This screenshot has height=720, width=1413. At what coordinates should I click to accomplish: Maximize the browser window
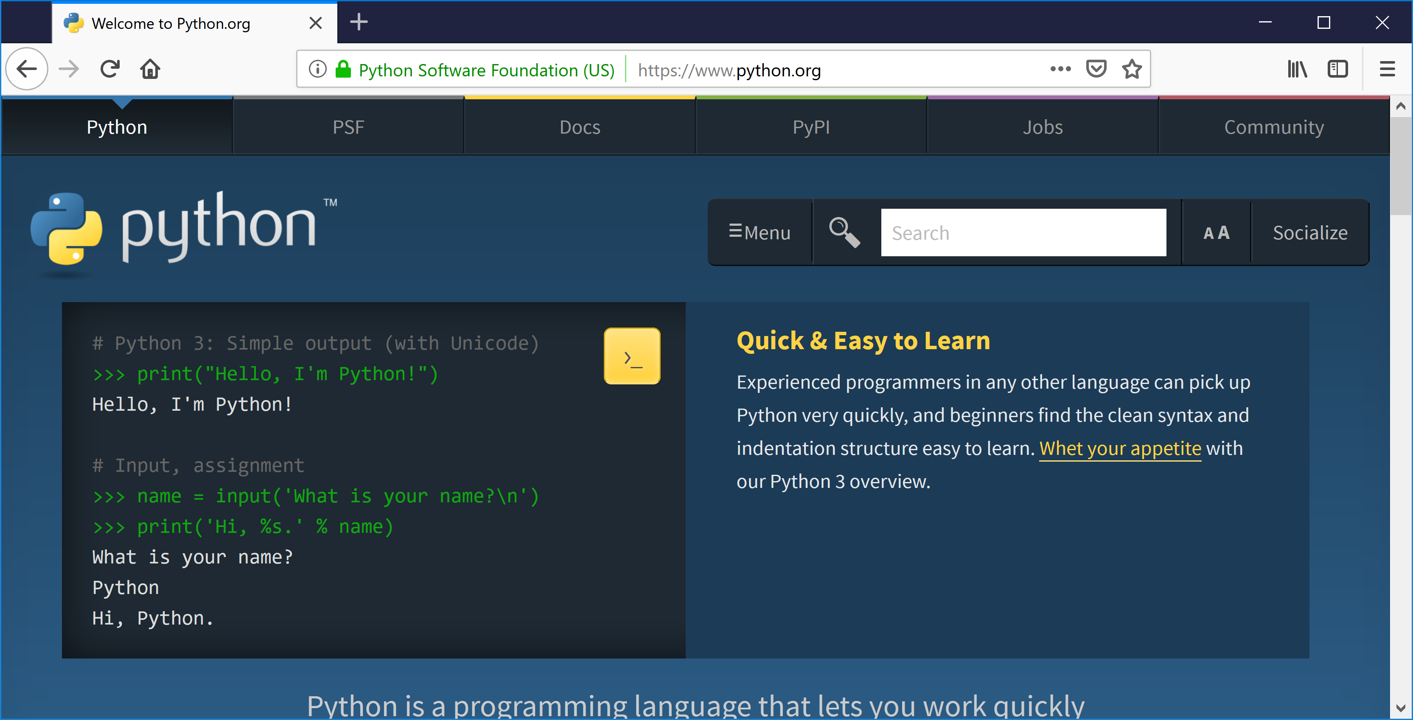1323,22
